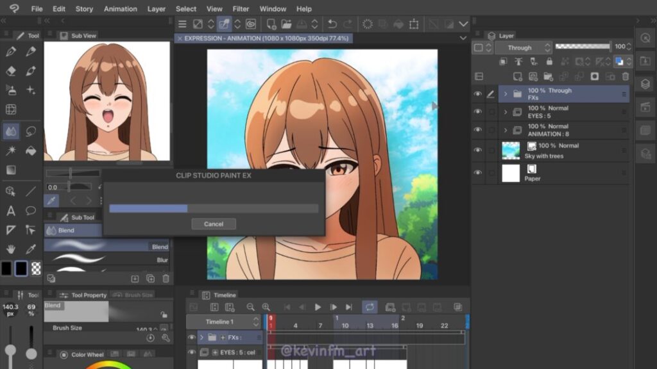Click the Undo arrow in toolbar
Screen dimensions: 657x369
click(332, 24)
